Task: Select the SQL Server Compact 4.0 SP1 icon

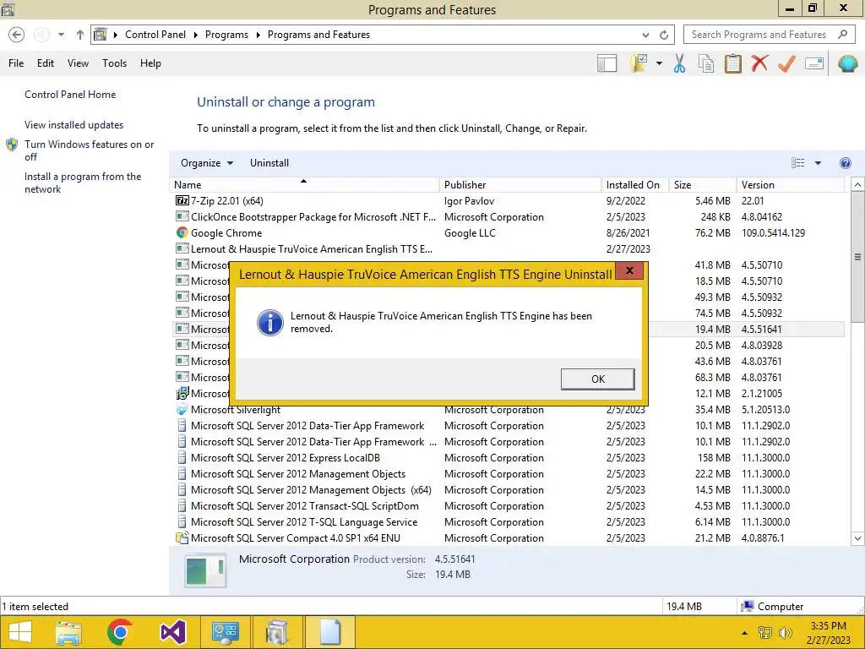Action: click(x=182, y=537)
